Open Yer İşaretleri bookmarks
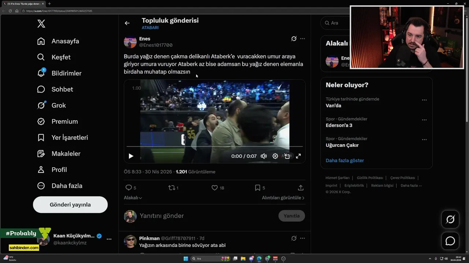Screen dimensions: 469x263 pos(63,138)
